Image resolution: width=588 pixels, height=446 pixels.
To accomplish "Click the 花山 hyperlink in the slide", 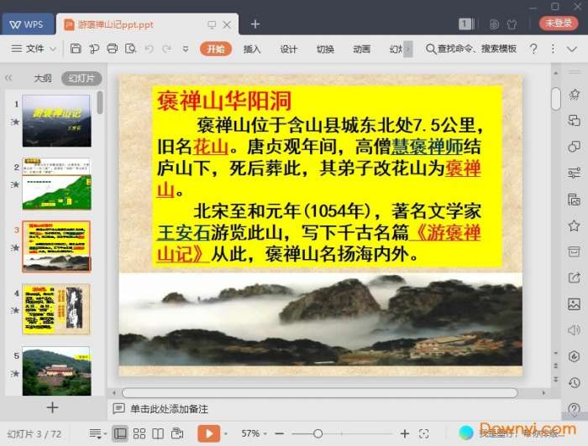I will 210,147.
